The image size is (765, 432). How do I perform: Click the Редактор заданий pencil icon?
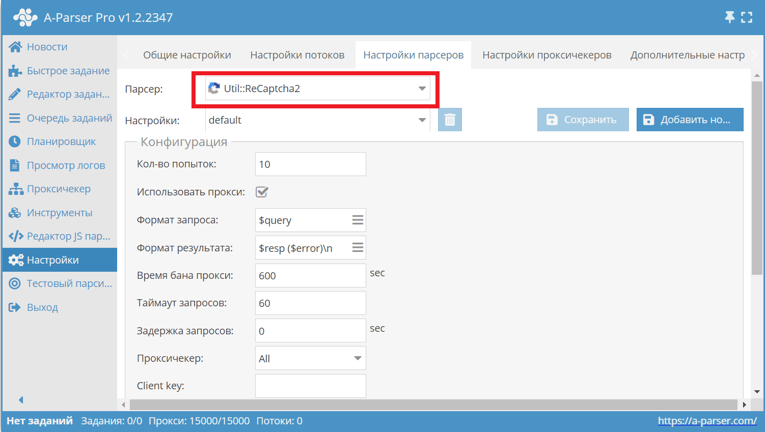pyautogui.click(x=15, y=94)
